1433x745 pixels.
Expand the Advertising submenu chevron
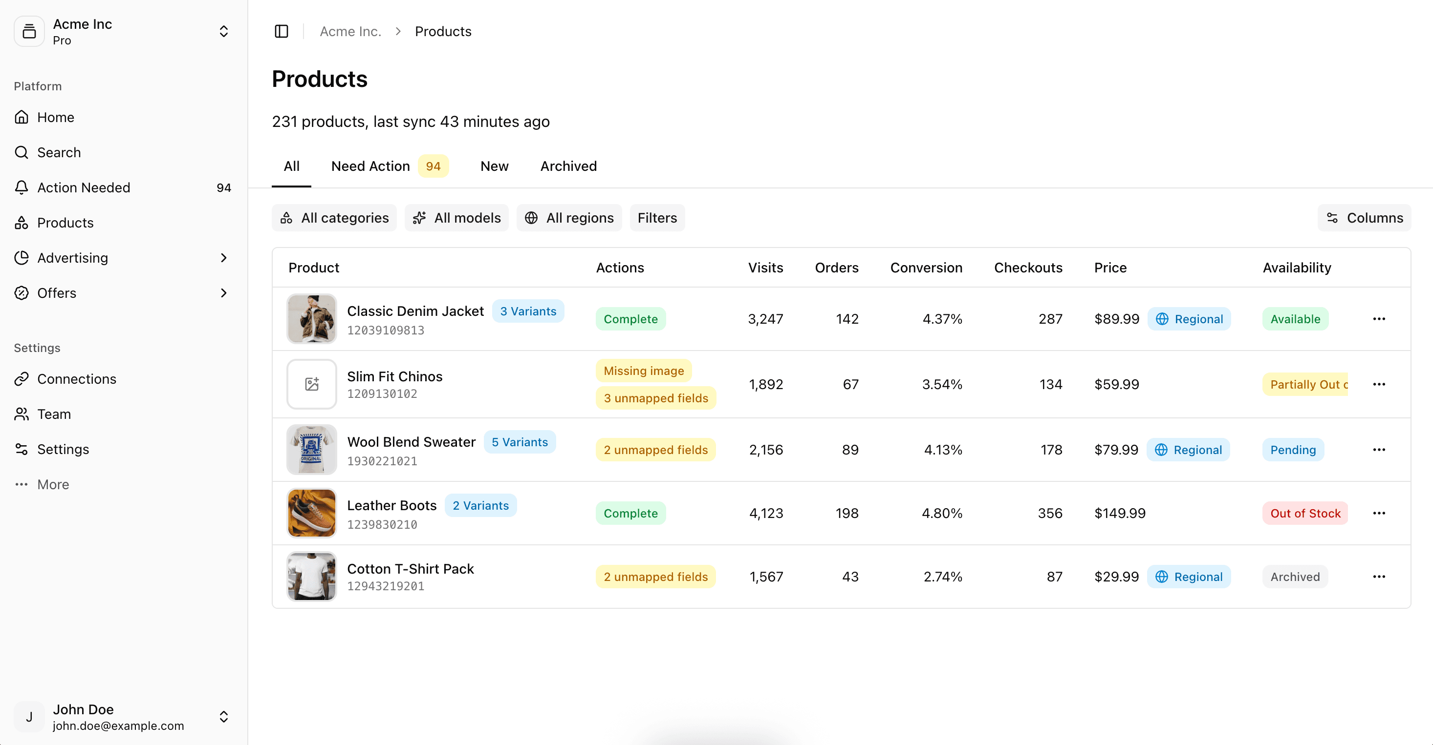point(224,258)
